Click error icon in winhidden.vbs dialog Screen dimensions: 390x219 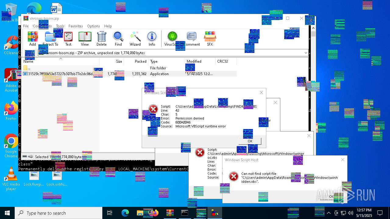tap(234, 176)
